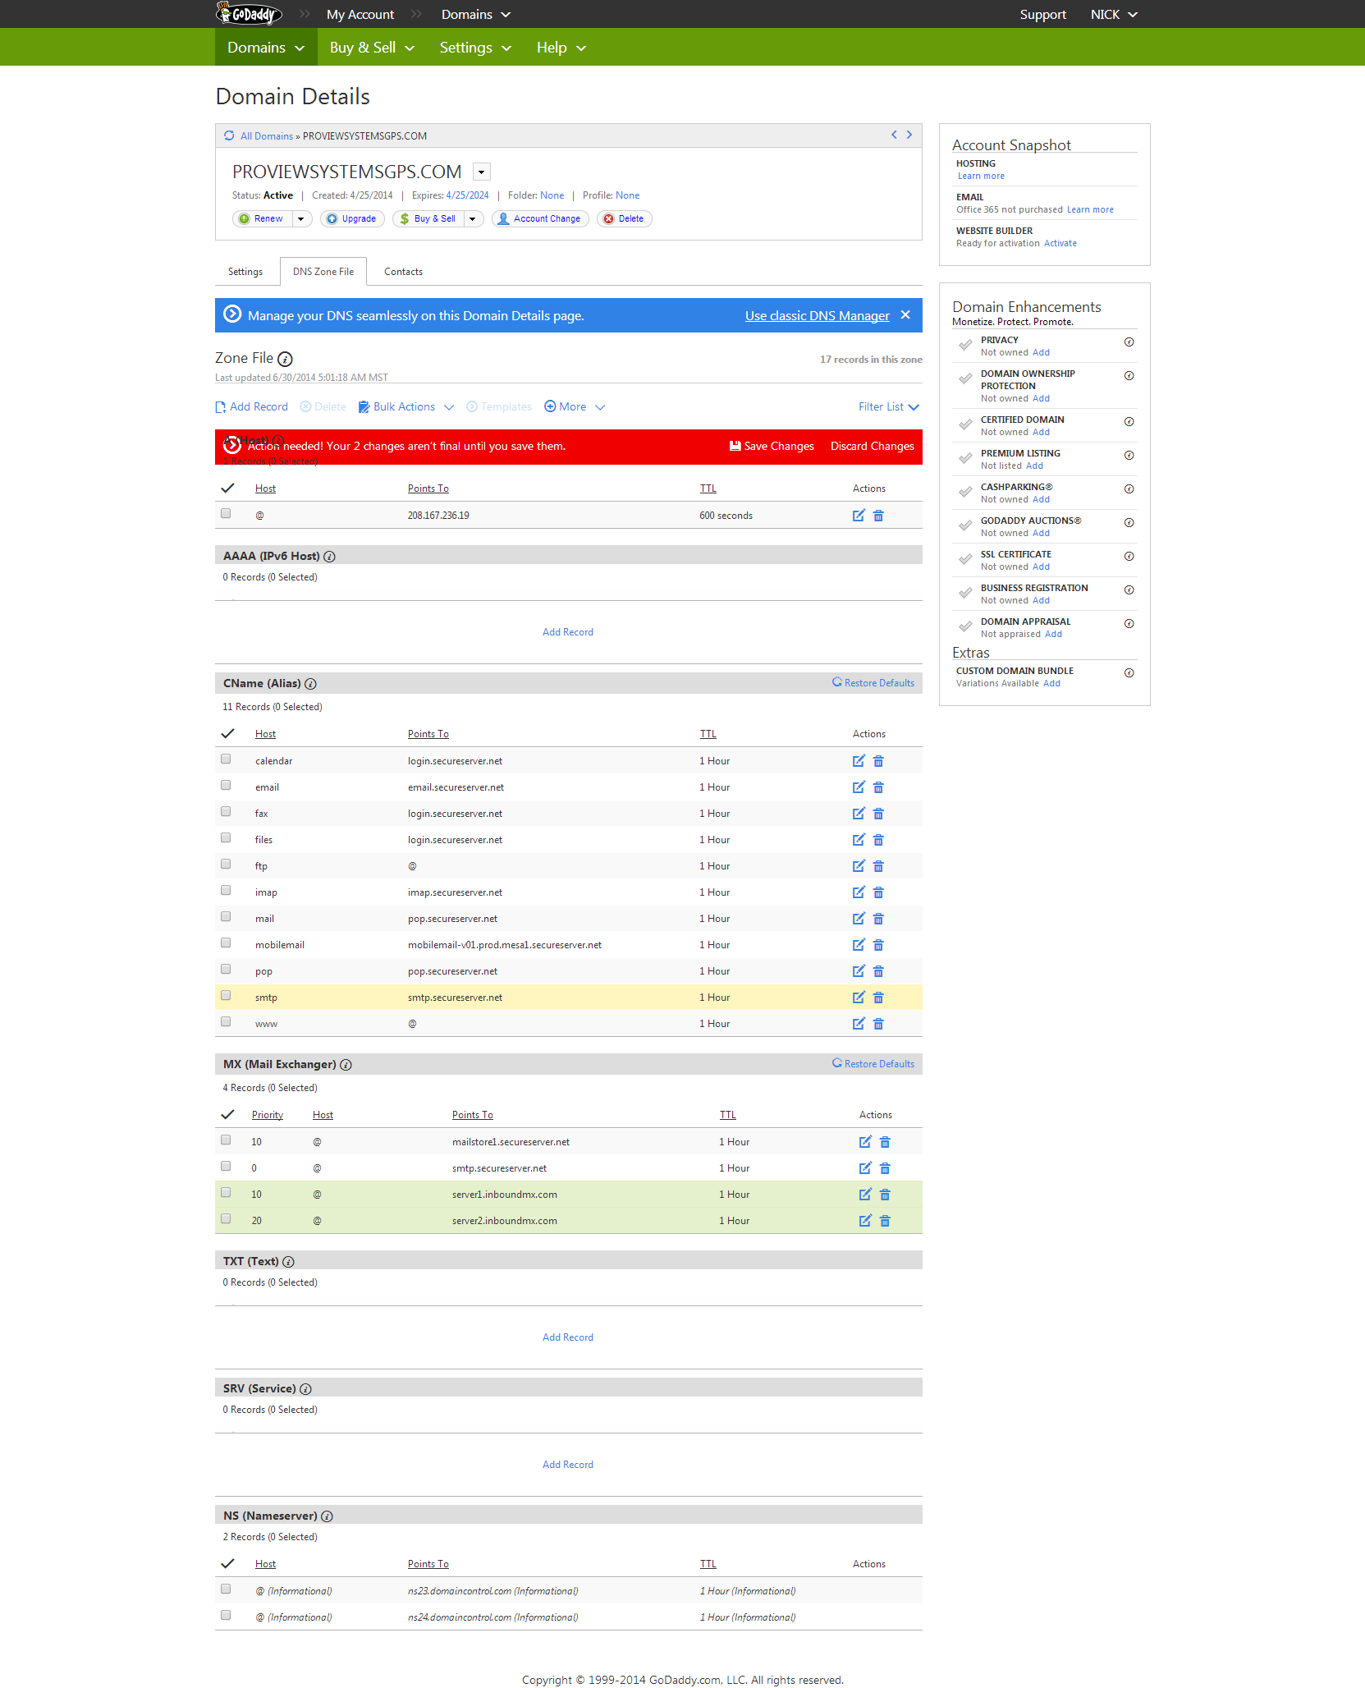Open the Buy & Sell menu
The image size is (1365, 1688).
[372, 48]
